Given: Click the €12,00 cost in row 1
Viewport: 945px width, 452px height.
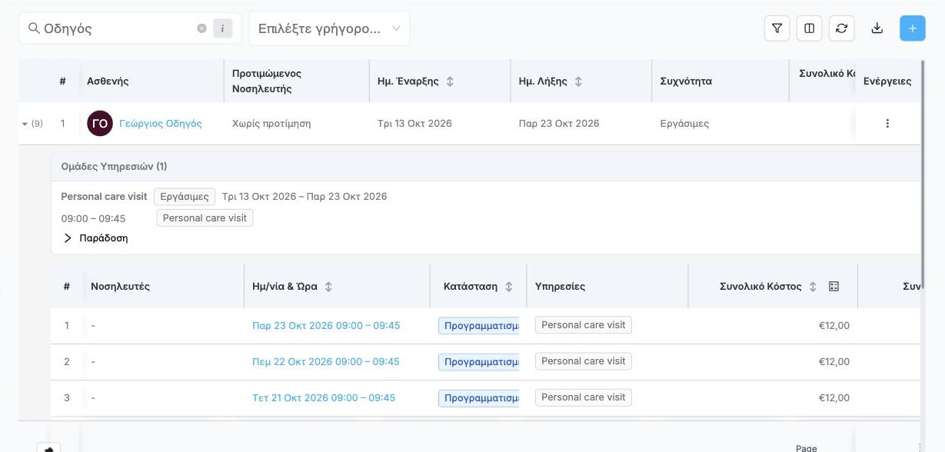Looking at the screenshot, I should 834,326.
